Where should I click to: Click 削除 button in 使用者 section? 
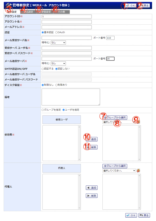pyautogui.click(x=92, y=147)
